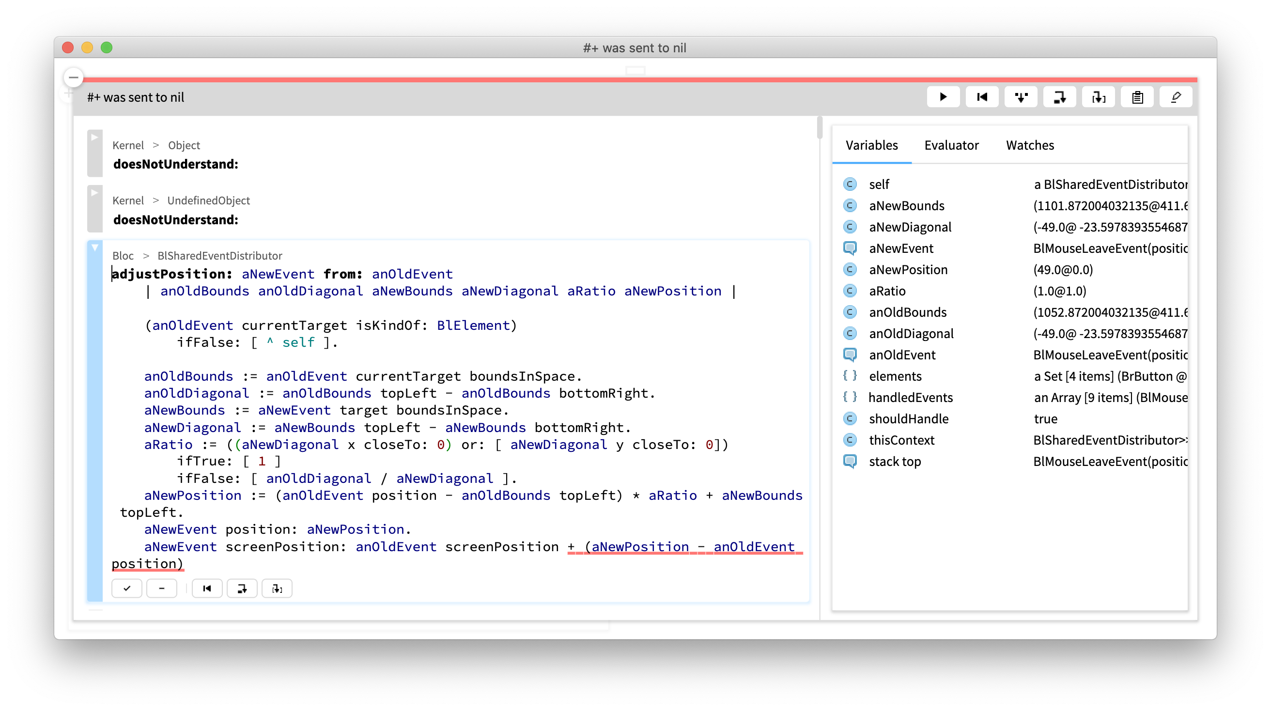Open the Watches tab
Image resolution: width=1271 pixels, height=711 pixels.
(1029, 145)
